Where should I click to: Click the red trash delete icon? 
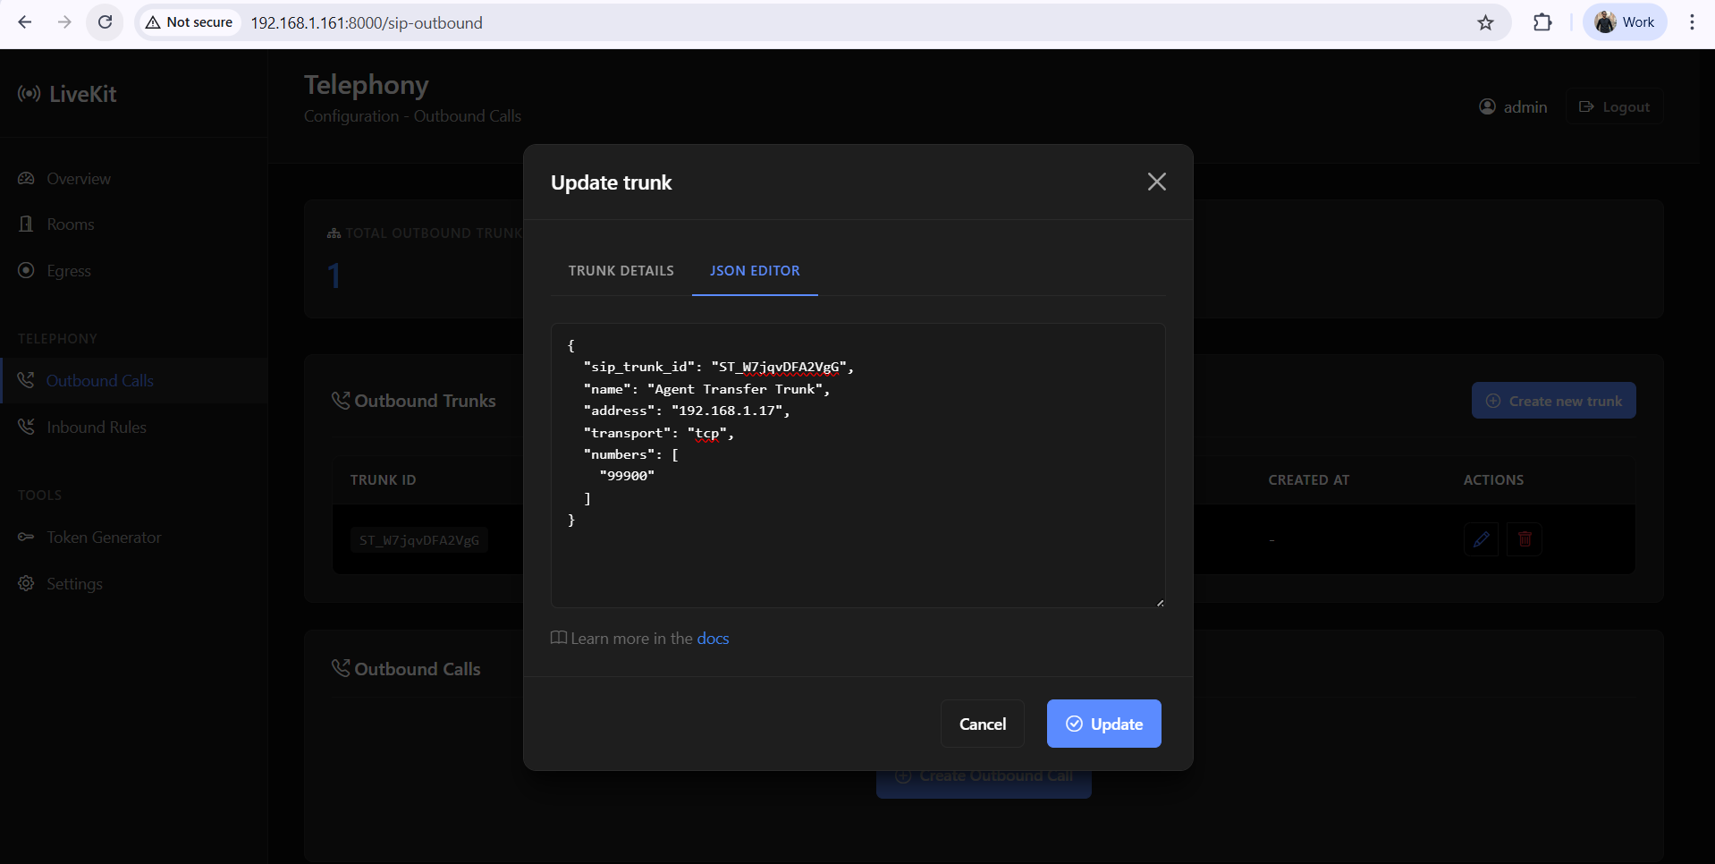tap(1525, 538)
